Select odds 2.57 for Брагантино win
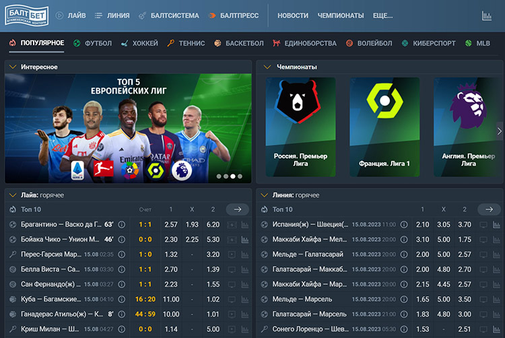505x338 pixels. click(x=171, y=224)
